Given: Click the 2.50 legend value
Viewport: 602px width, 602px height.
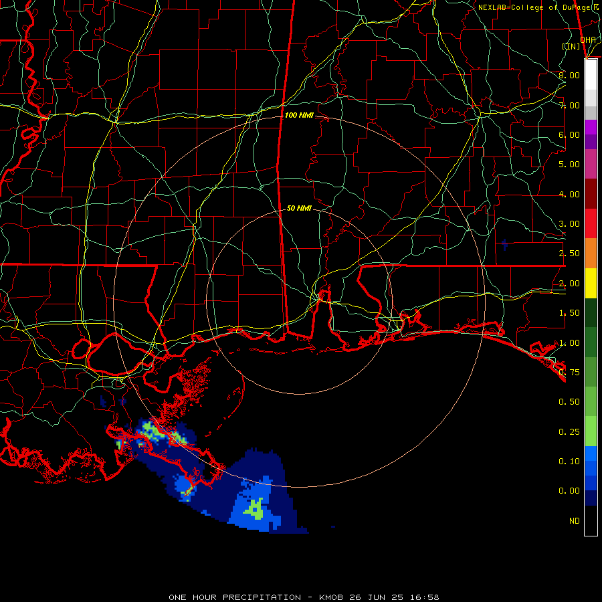Looking at the screenshot, I should pos(569,254).
